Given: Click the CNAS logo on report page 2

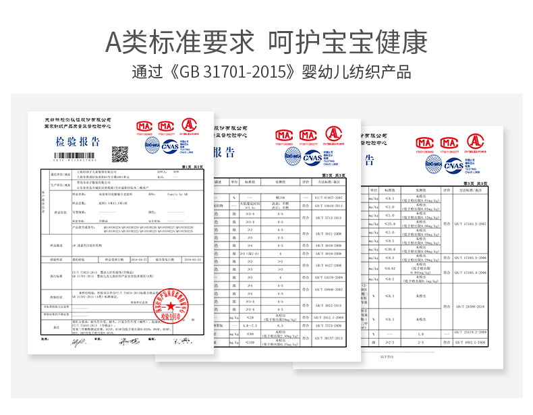Looking at the screenshot, I should 312,158.
